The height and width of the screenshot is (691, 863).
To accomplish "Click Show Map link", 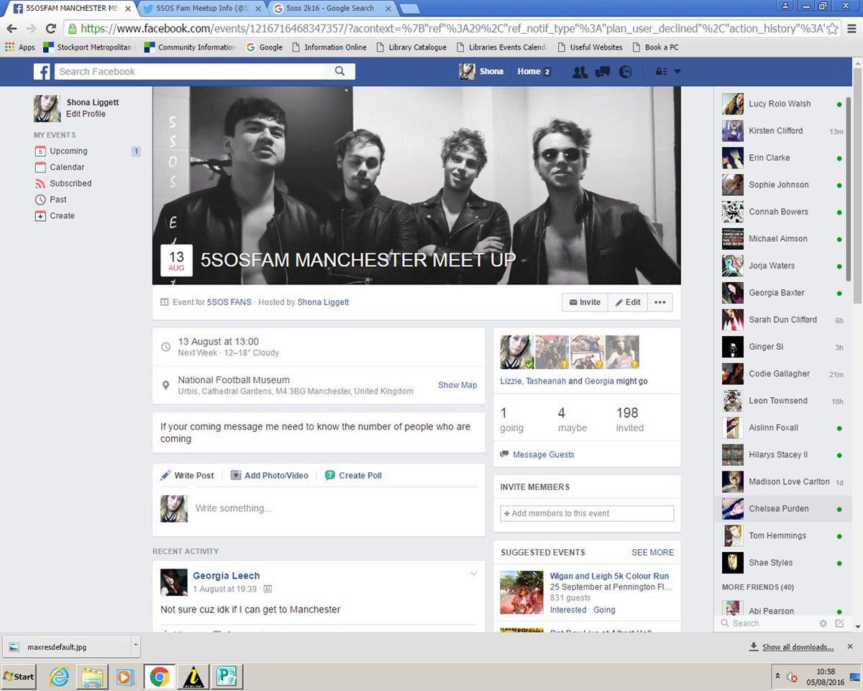I will [x=457, y=385].
